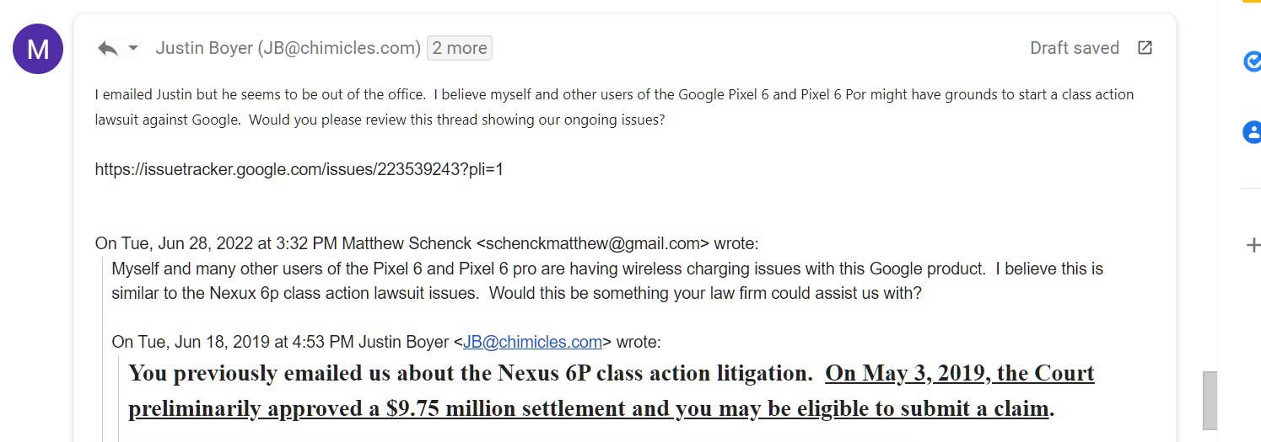Open Google Tasks from the side panel
1261x442 pixels.
coord(1253,61)
